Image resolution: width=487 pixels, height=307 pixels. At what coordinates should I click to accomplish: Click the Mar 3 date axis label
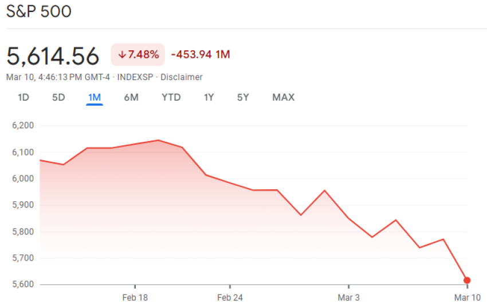pyautogui.click(x=348, y=297)
